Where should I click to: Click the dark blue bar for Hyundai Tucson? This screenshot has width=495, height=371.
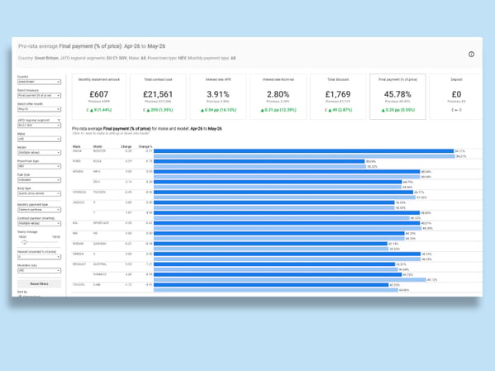[283, 192]
